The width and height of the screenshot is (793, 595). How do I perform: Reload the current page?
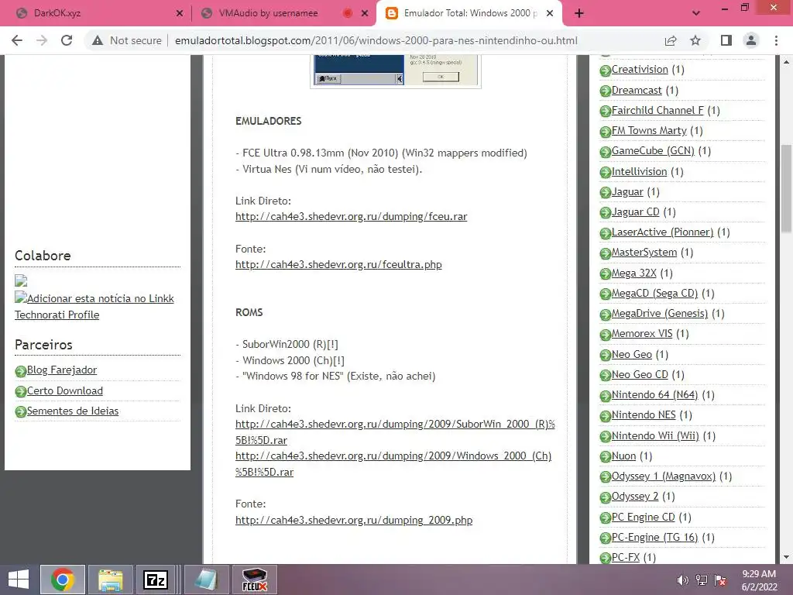click(67, 40)
